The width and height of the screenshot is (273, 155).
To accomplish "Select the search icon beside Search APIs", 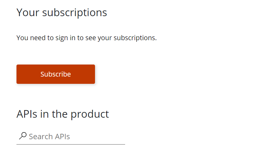I will (23, 136).
